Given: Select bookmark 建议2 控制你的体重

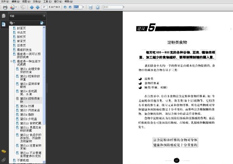Looking at the screenshot, I should click(30, 78).
